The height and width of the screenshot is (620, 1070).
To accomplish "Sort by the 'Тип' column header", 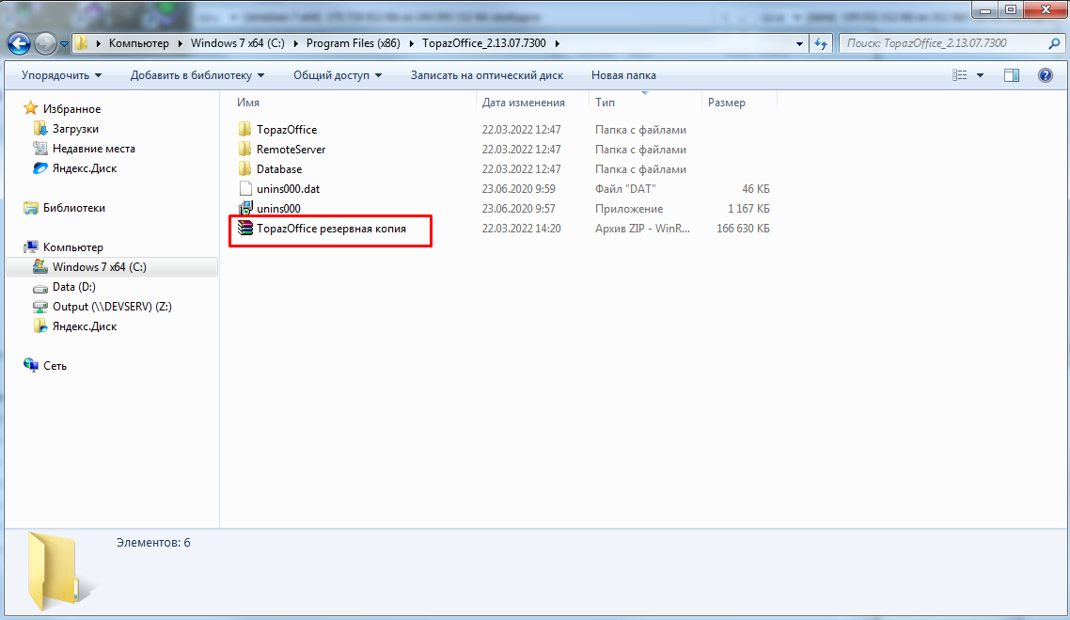I will coord(605,103).
